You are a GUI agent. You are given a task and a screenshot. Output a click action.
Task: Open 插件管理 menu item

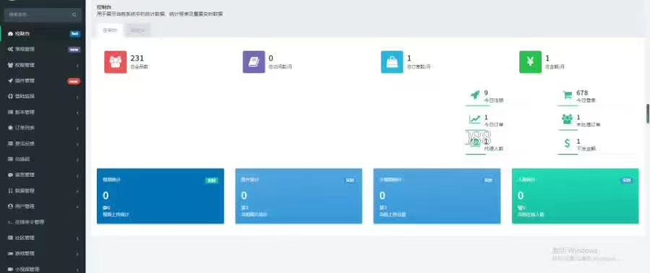[x=43, y=81]
